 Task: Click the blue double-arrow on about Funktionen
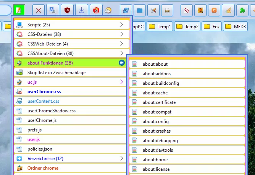[122, 63]
